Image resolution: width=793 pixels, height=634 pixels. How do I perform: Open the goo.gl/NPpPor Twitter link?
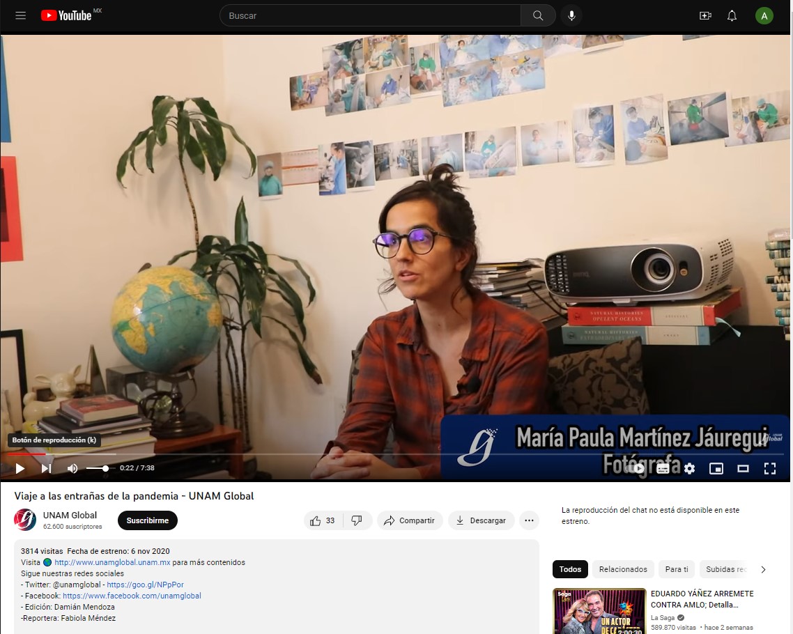(x=145, y=585)
